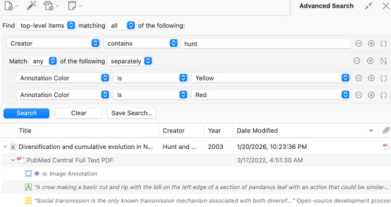Click the magic wand add-by-identifier icon
Image resolution: width=391 pixels, height=207 pixels.
(x=31, y=6)
